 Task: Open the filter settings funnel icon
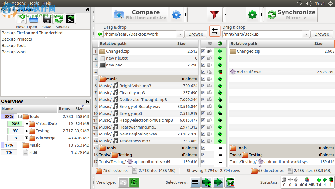(214, 15)
